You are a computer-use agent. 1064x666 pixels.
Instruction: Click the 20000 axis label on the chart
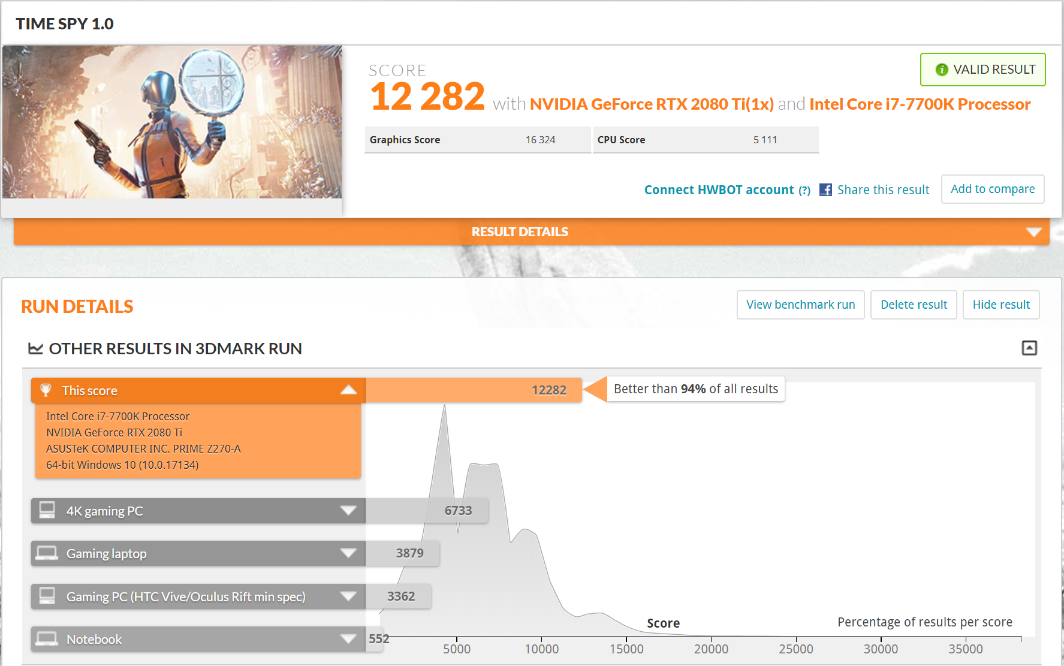(711, 649)
